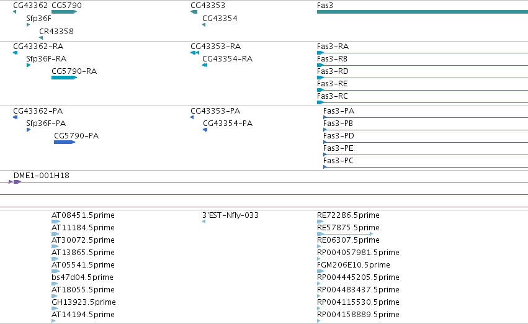Open the CG43362-RA transcript
The height and width of the screenshot is (324, 528).
point(38,46)
